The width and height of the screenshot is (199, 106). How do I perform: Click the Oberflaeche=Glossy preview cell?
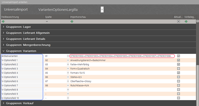click(x=81, y=81)
